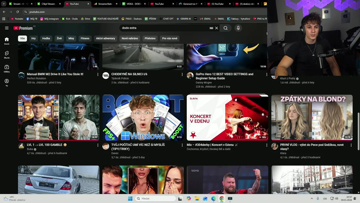Open the Danny Mcgee channel avatar
This screenshot has height=203, width=360.
click(190, 75)
